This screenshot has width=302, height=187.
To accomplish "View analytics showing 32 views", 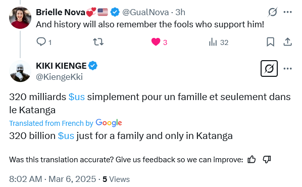I will click(x=213, y=42).
